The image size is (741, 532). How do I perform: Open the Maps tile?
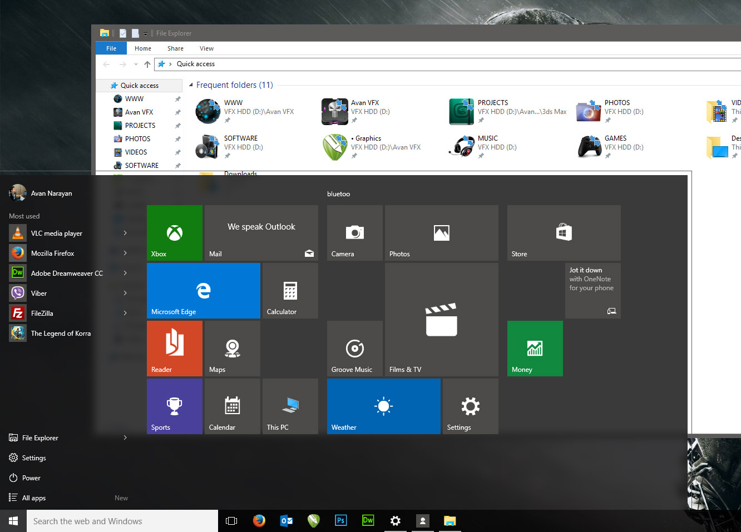click(233, 349)
